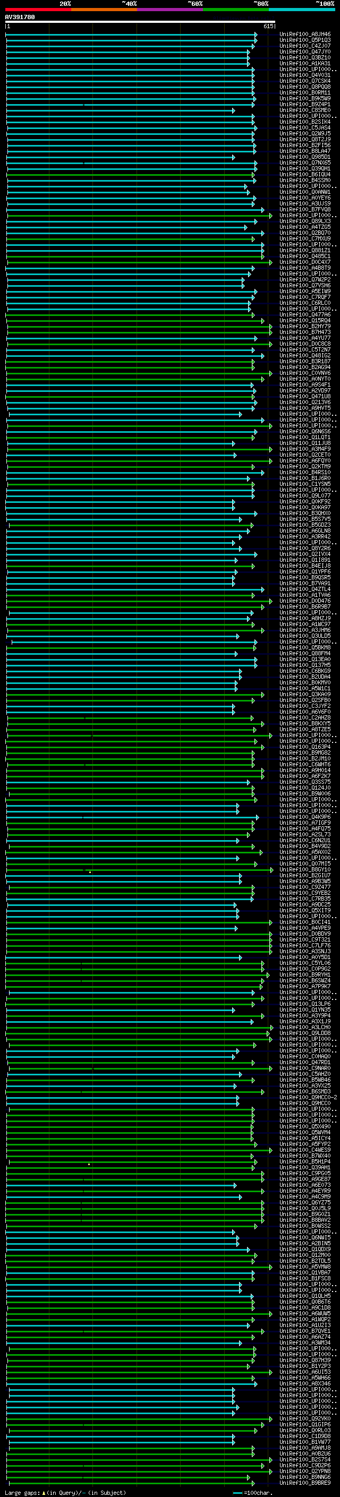This screenshot has height=1497, width=340.
Task: Select hit label UniRef100_Q39QH1
Action: [305, 168]
